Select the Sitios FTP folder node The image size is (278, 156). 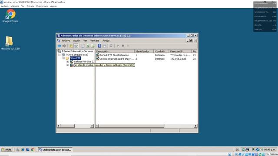point(75,58)
